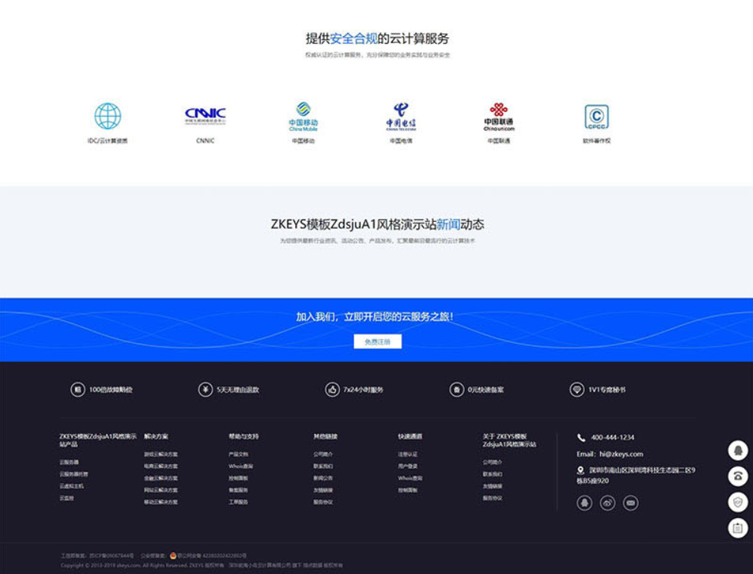The height and width of the screenshot is (574, 753).
Task: Open the 电商云解决方案 footer link
Action: pyautogui.click(x=161, y=466)
